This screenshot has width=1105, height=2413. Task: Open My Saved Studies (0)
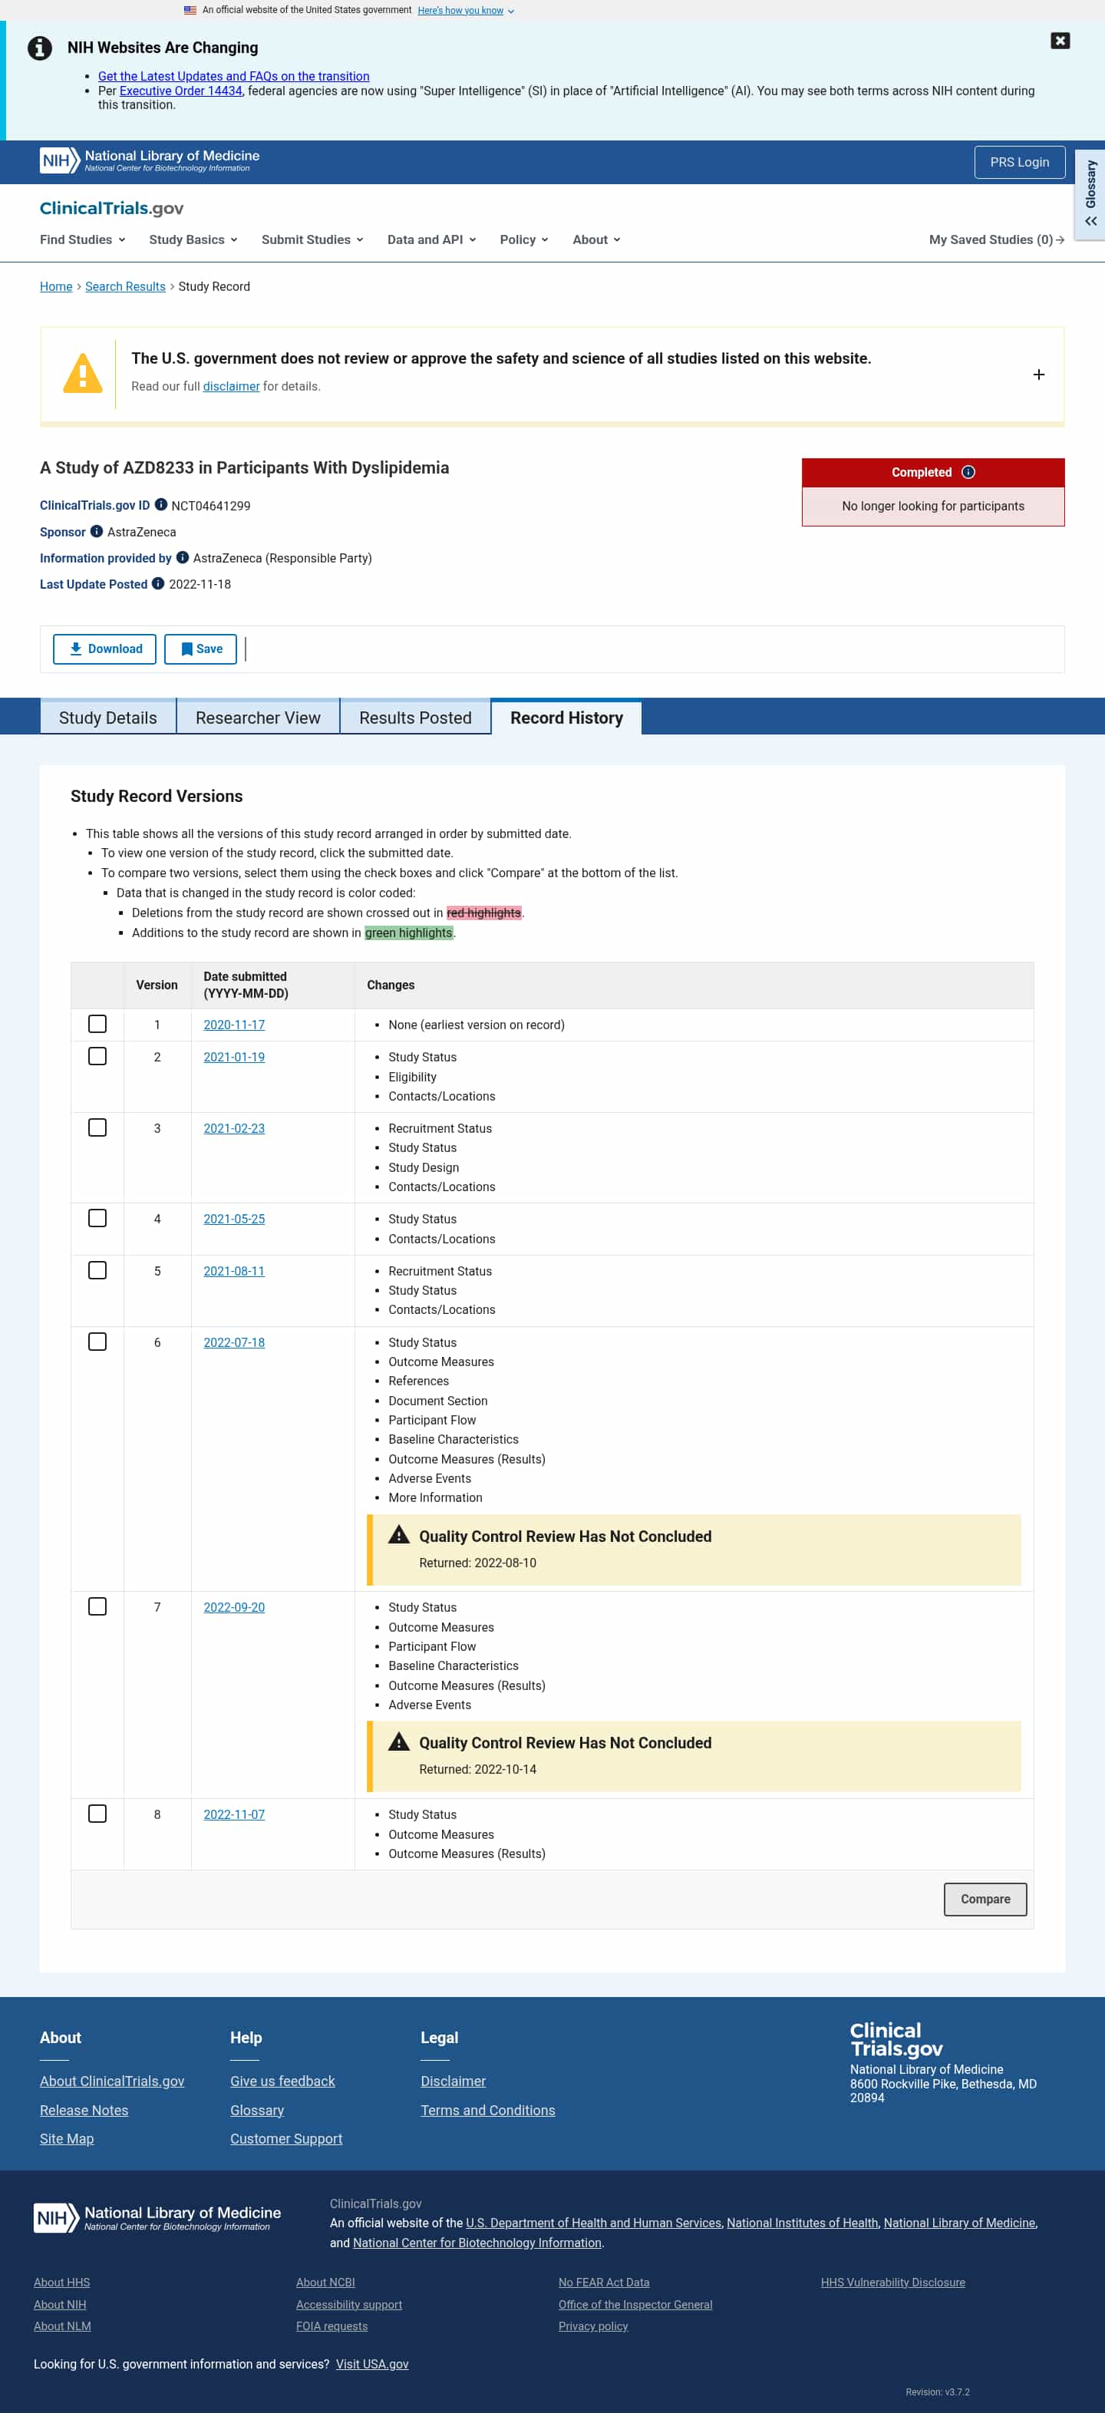(x=996, y=239)
